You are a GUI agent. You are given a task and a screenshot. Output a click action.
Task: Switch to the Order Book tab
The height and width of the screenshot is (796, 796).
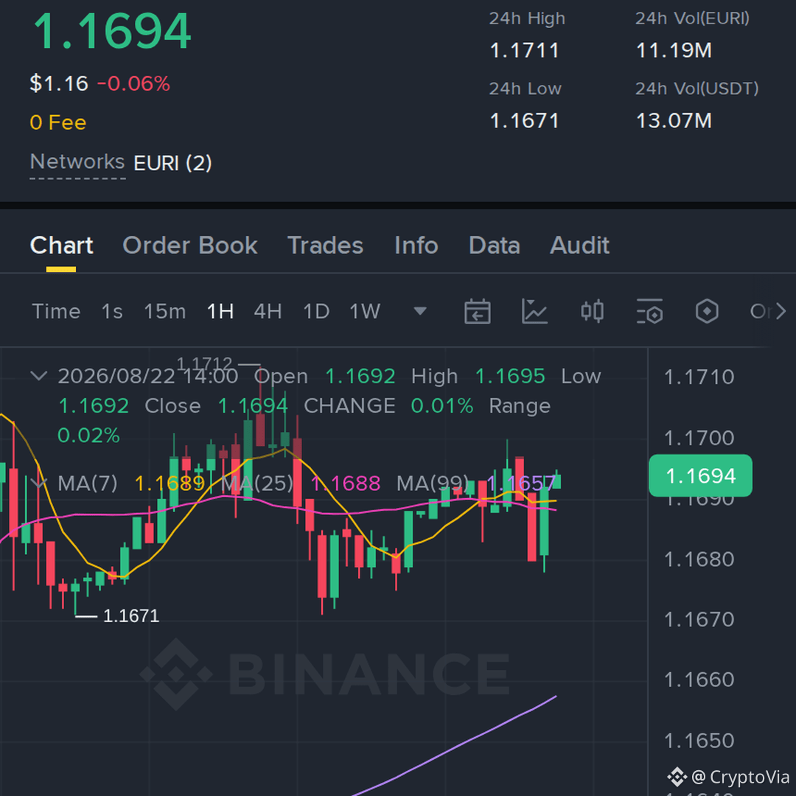[x=190, y=245]
